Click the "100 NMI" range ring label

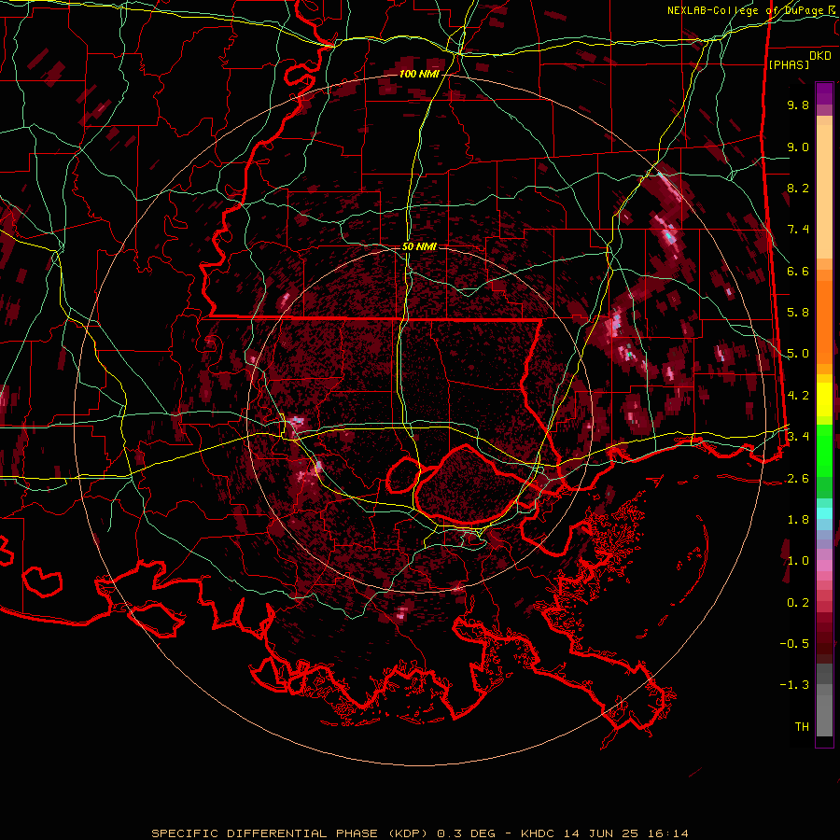[x=419, y=74]
